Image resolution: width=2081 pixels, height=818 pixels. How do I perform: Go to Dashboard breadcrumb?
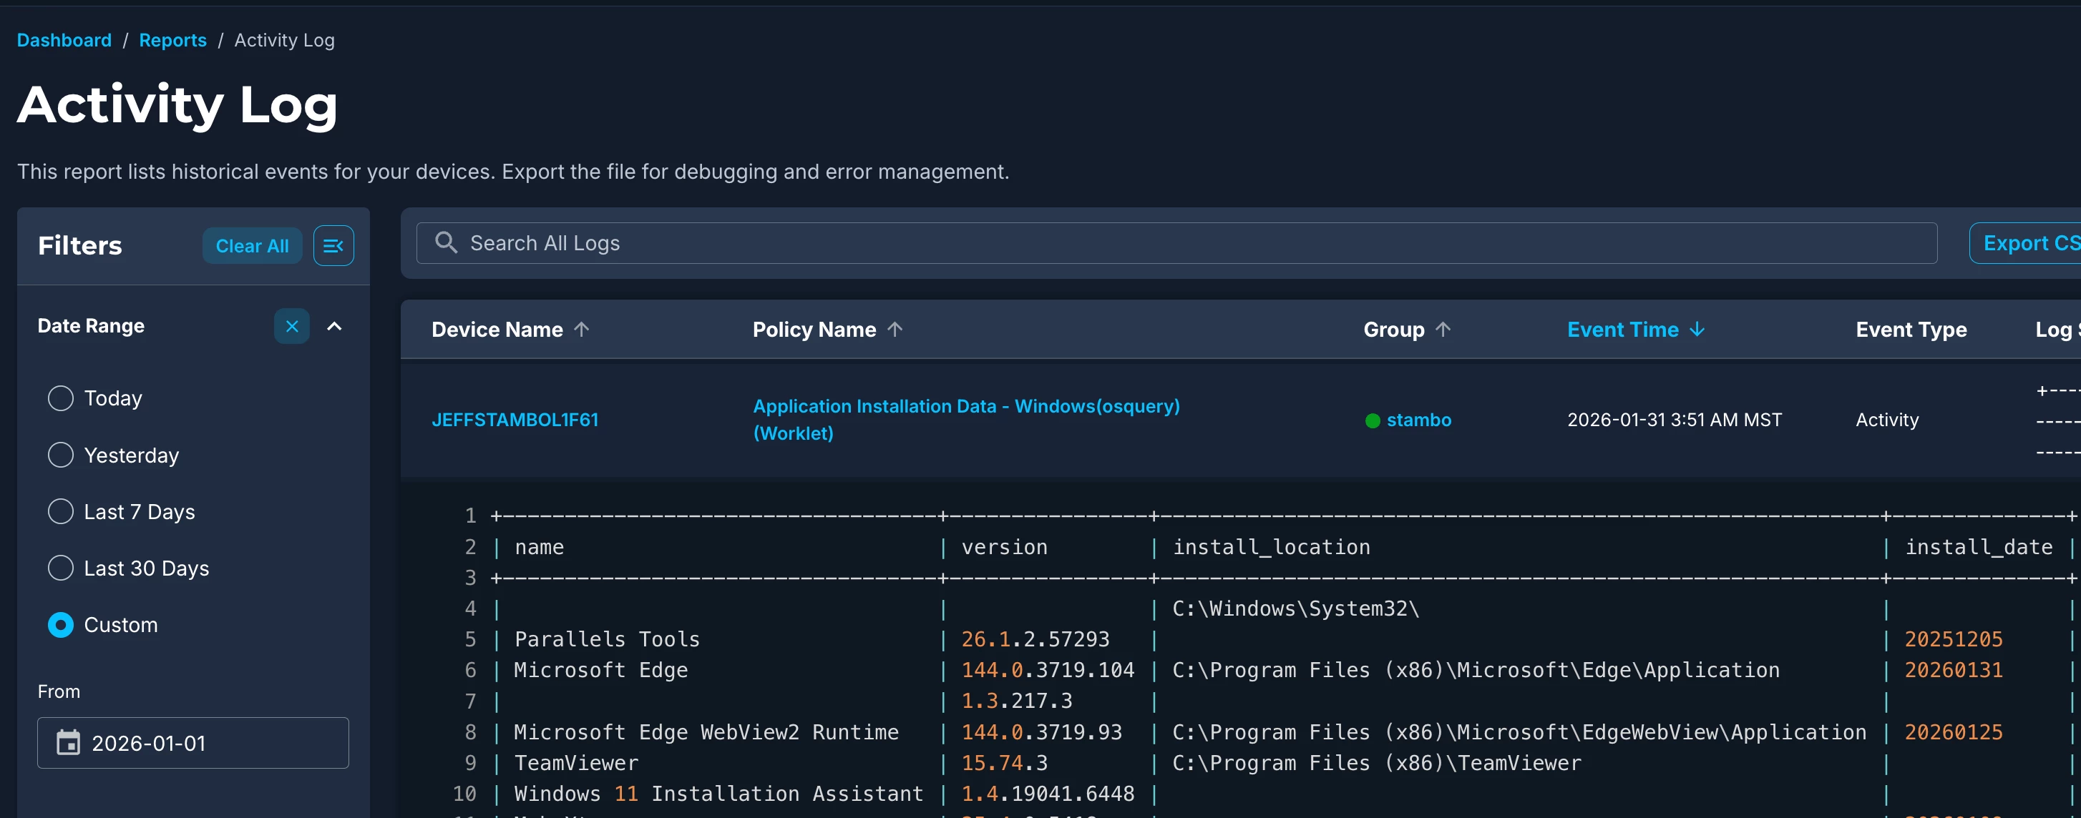click(x=64, y=39)
